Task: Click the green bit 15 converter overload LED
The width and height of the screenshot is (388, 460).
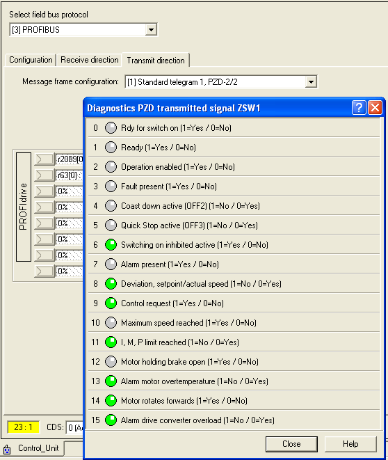Action: 111,420
